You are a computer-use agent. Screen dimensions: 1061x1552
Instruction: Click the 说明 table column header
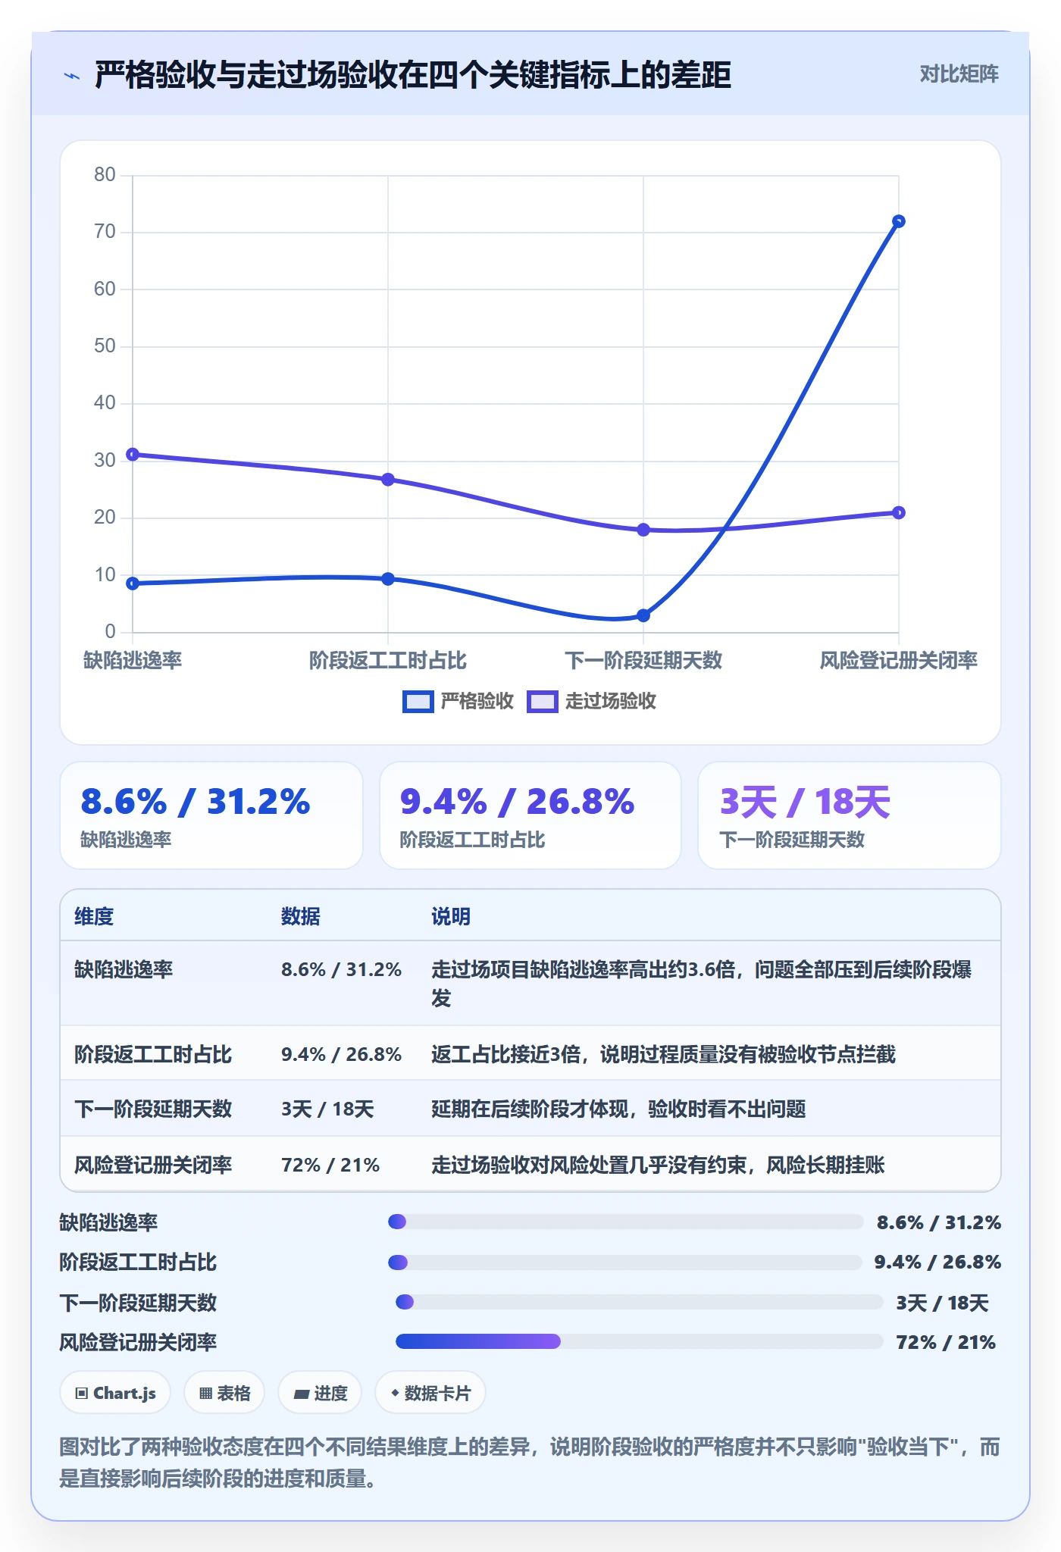point(451,916)
